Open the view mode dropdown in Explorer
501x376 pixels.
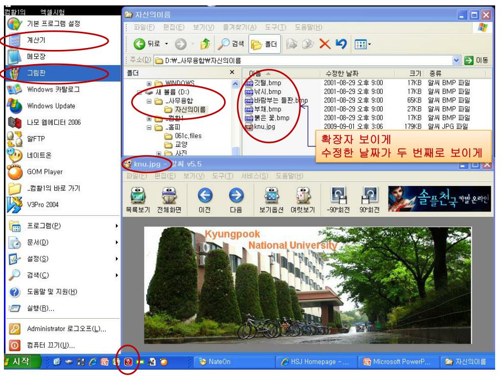[363, 44]
